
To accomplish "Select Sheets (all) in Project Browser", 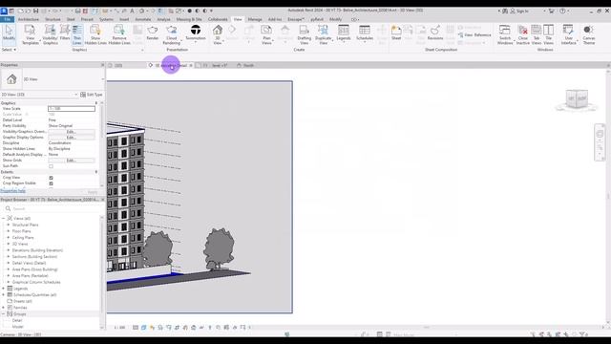I will tap(23, 302).
